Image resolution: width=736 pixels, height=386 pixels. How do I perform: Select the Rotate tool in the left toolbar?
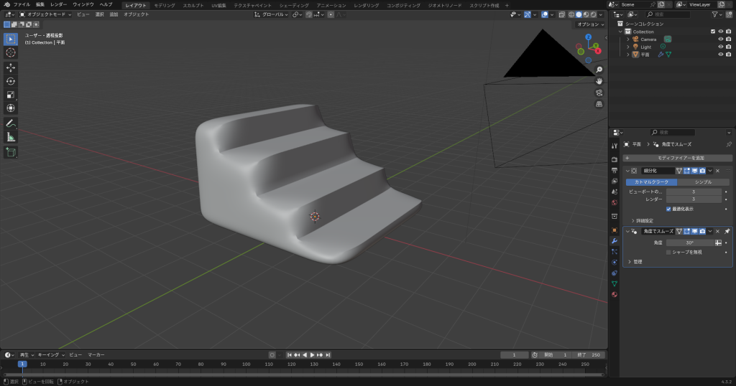point(11,81)
